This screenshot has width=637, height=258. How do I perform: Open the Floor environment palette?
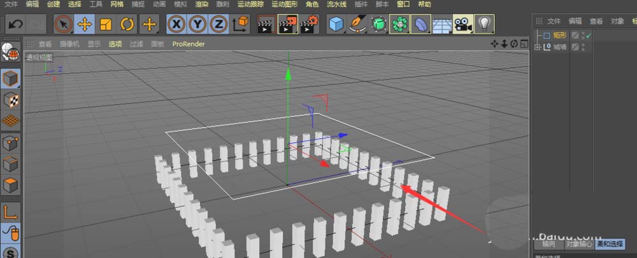pos(442,25)
